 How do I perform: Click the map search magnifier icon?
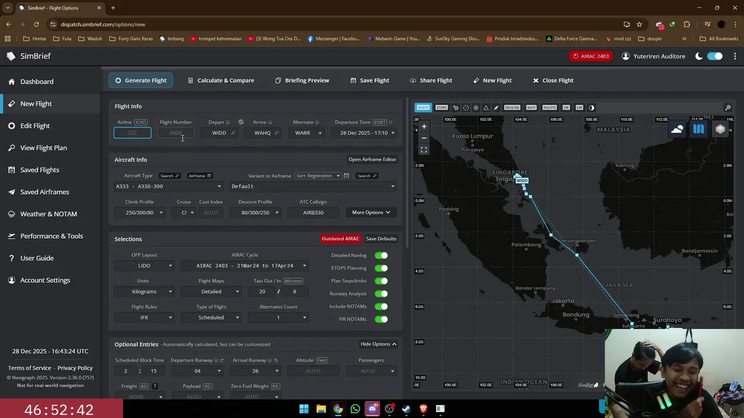tap(728, 107)
